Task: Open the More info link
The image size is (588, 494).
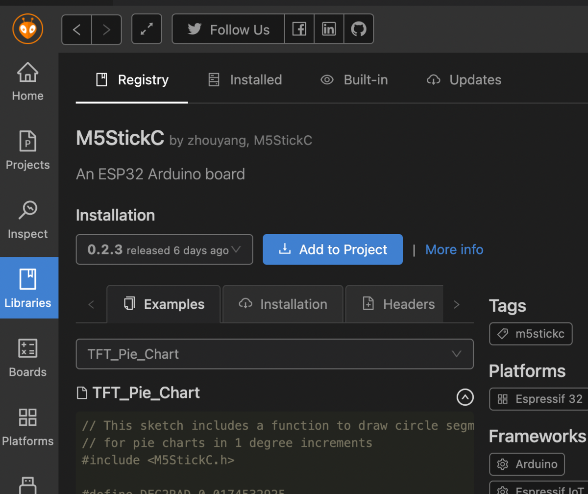Action: click(x=454, y=250)
